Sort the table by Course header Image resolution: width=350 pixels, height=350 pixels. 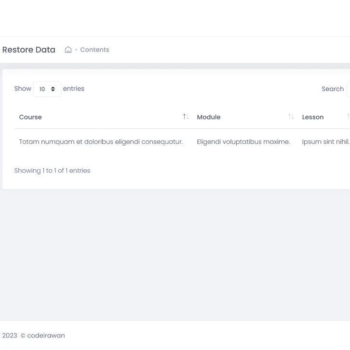(30, 117)
